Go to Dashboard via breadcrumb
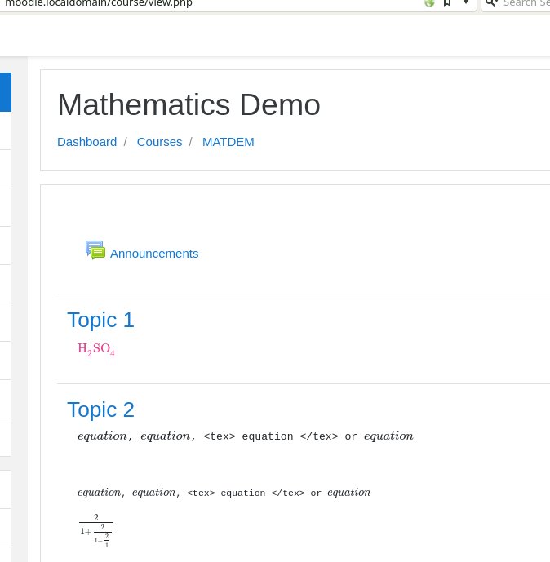The width and height of the screenshot is (550, 562). [86, 142]
